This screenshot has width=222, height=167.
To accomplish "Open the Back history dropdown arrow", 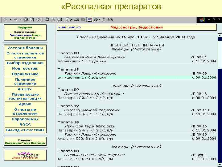I will pyautogui.click(x=10, y=19).
